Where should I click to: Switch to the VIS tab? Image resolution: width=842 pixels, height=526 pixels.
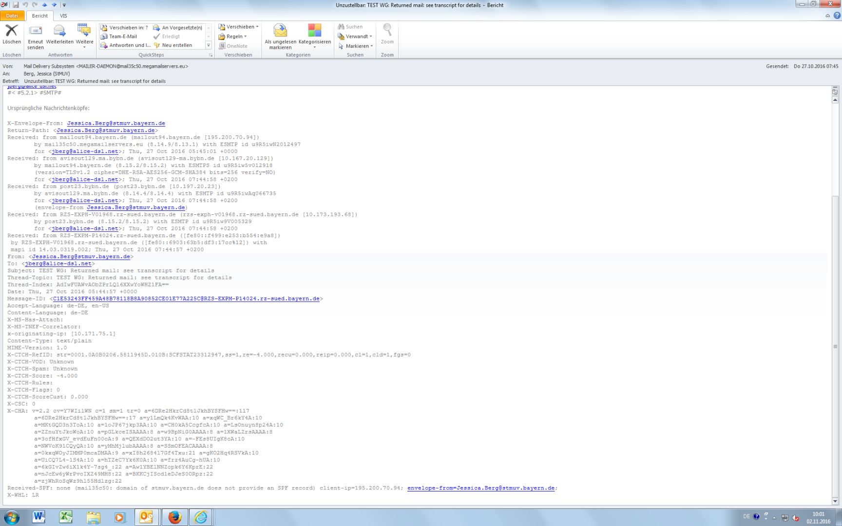click(63, 16)
